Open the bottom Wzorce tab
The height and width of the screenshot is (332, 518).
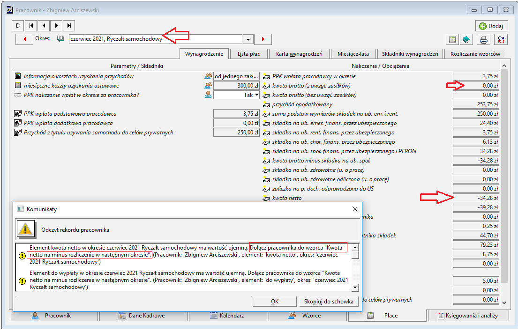(308, 316)
